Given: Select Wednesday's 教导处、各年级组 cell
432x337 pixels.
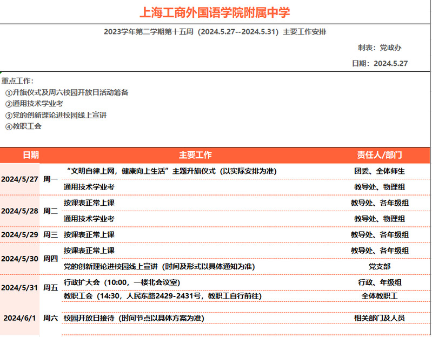Looking at the screenshot, I should 380,235.
